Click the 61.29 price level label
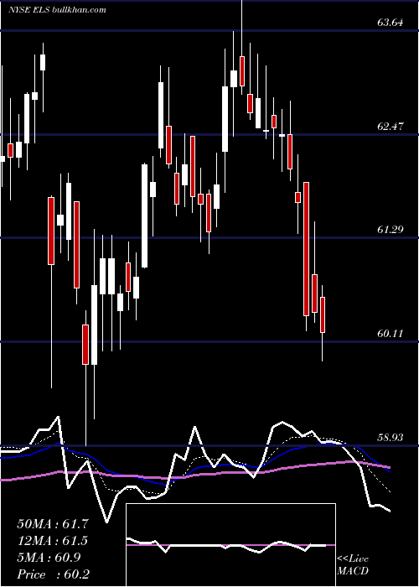The image size is (419, 587). 391,229
